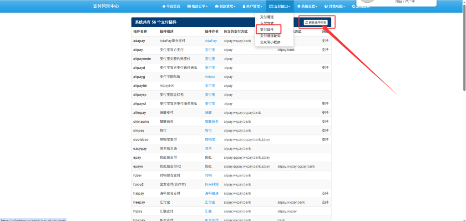Click the 支付管理中心 brand title
The image size is (466, 221).
click(x=106, y=6)
